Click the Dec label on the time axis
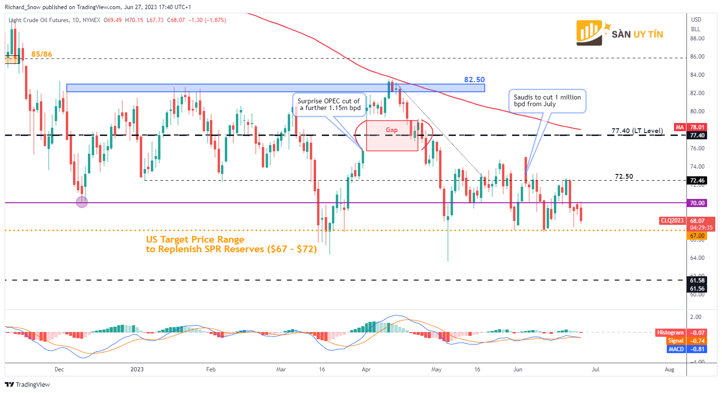722x393 pixels. tap(59, 369)
